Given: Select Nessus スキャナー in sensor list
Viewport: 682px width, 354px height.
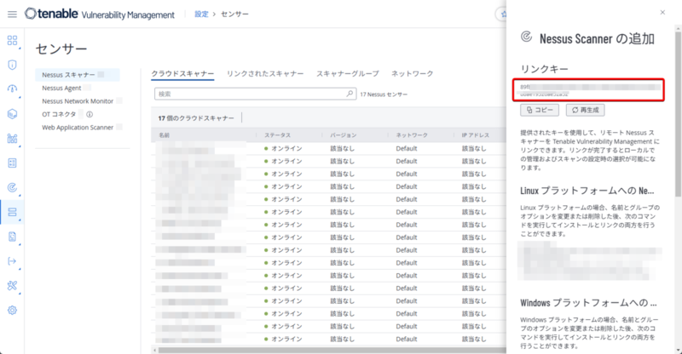Looking at the screenshot, I should tap(78, 75).
